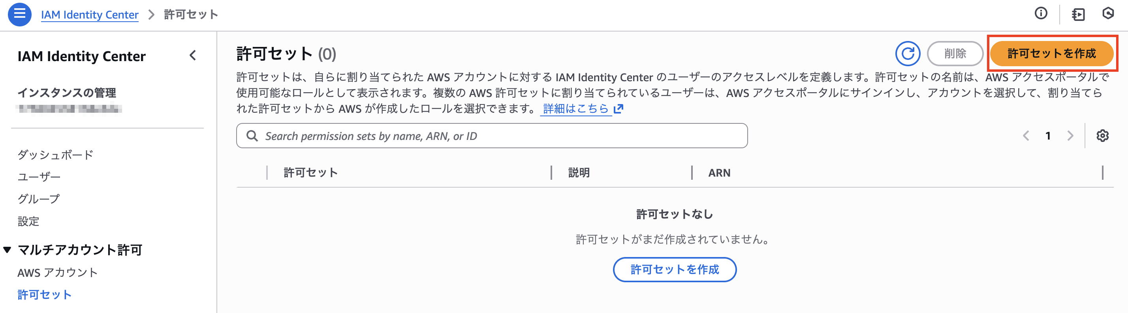
Task: Click the info circle icon in header
Action: pyautogui.click(x=1041, y=13)
